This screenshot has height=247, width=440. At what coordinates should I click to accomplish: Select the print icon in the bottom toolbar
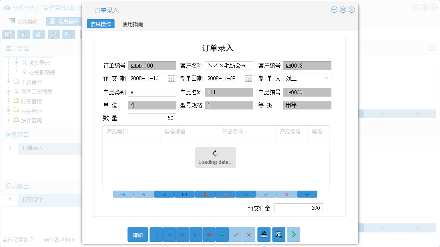point(264,235)
